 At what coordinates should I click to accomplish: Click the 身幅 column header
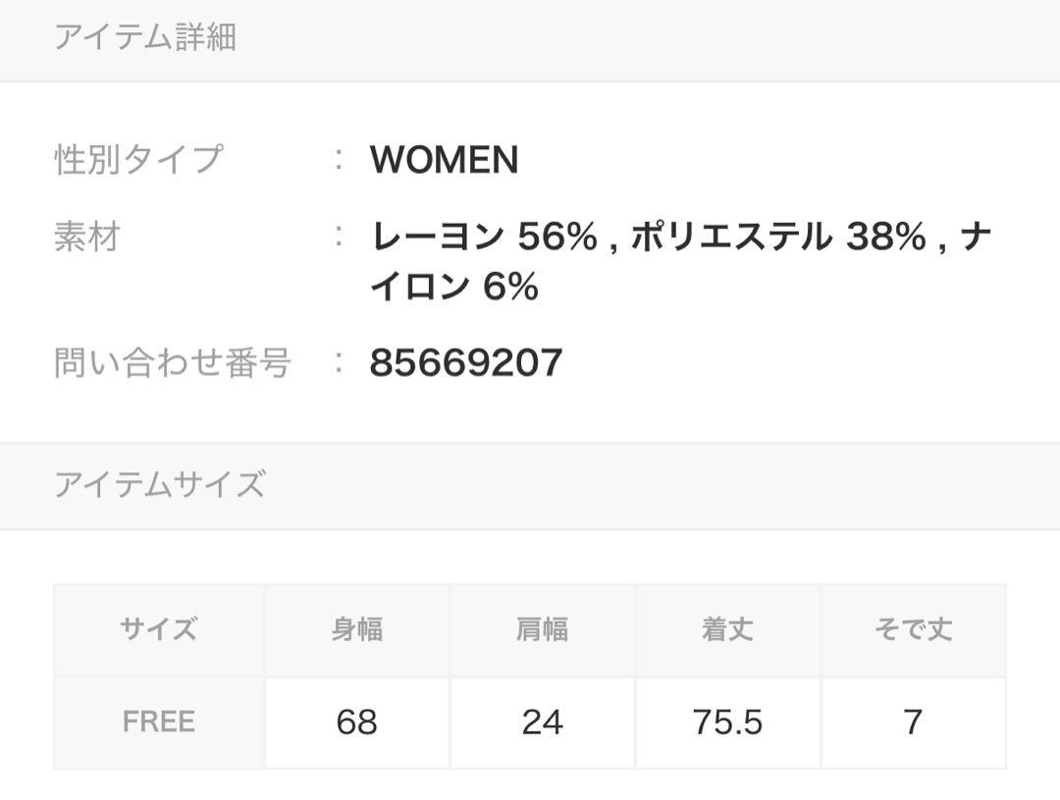point(357,630)
